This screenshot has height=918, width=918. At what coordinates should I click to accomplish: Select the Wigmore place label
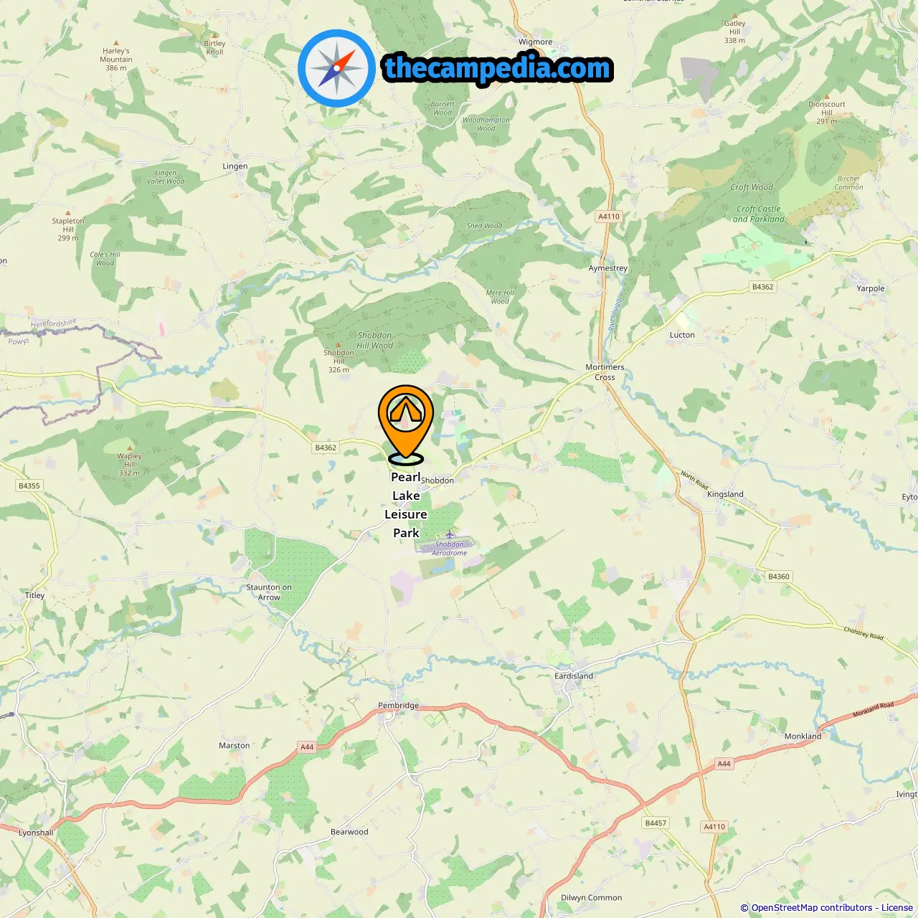click(x=536, y=42)
